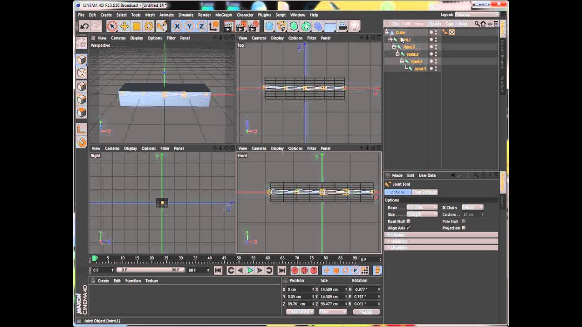
Task: Open Object (Rel) coordinate dropdown
Action: click(300, 312)
